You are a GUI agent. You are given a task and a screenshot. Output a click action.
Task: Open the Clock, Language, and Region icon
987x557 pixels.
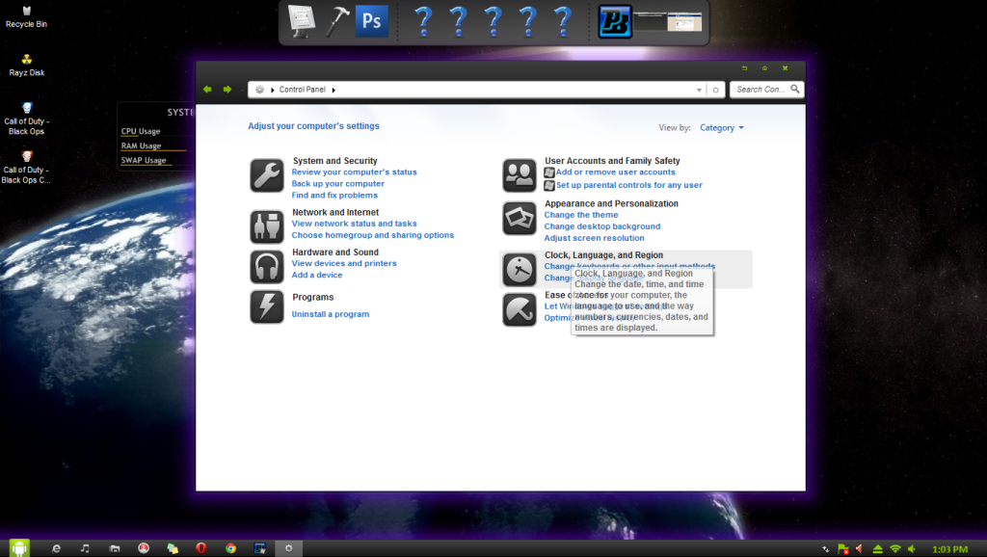tap(520, 270)
